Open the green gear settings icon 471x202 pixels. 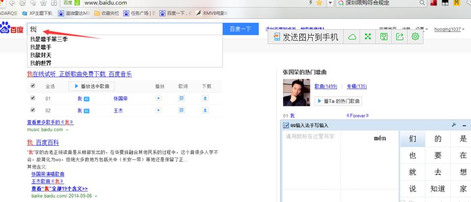pos(415,37)
